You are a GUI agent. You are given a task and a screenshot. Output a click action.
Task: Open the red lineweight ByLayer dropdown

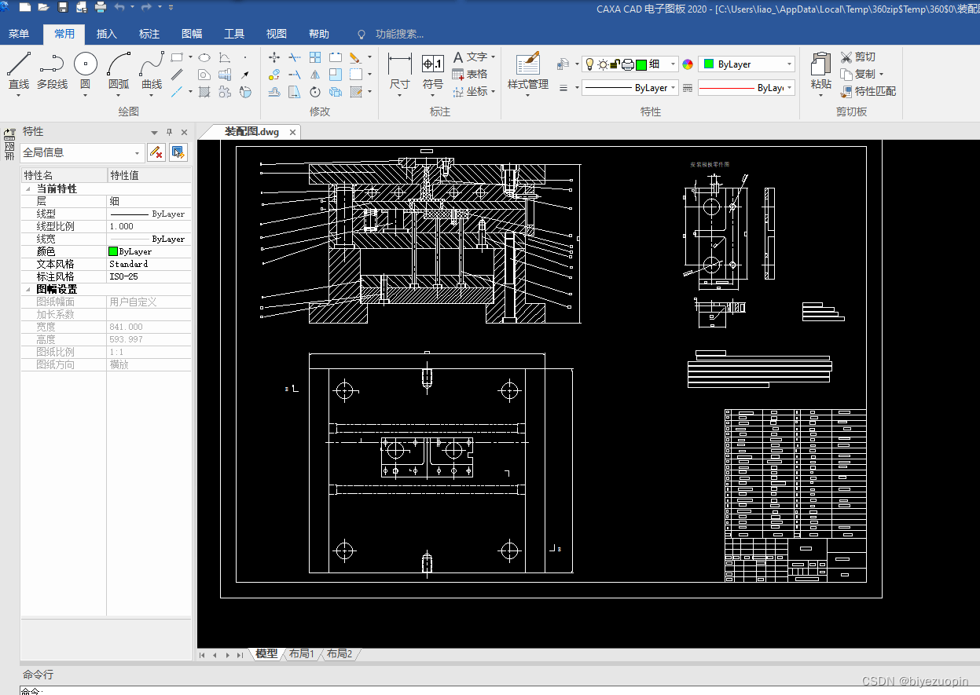tap(789, 88)
